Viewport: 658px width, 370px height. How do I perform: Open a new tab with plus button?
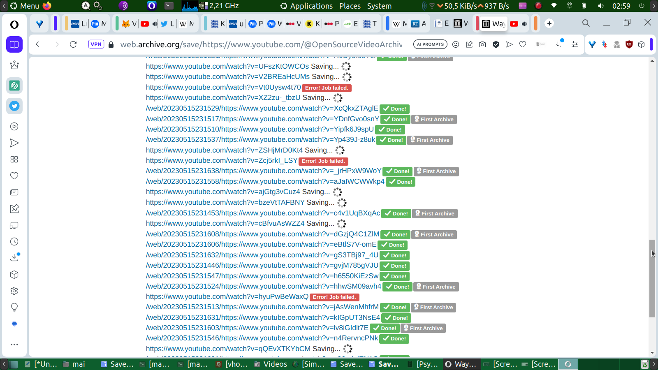(x=549, y=23)
